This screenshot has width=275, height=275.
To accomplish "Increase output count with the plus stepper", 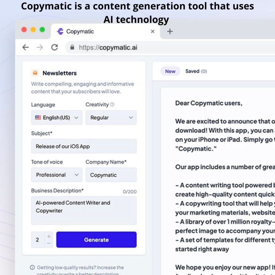I will 49,236.
